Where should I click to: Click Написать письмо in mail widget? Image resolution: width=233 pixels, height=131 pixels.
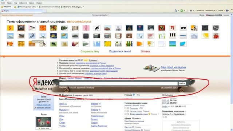[44, 108]
